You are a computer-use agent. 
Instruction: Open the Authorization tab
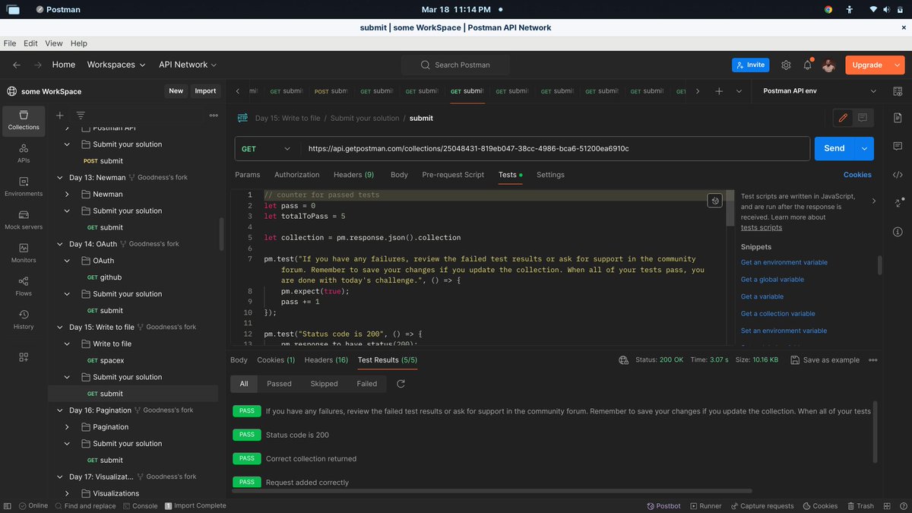(x=297, y=175)
